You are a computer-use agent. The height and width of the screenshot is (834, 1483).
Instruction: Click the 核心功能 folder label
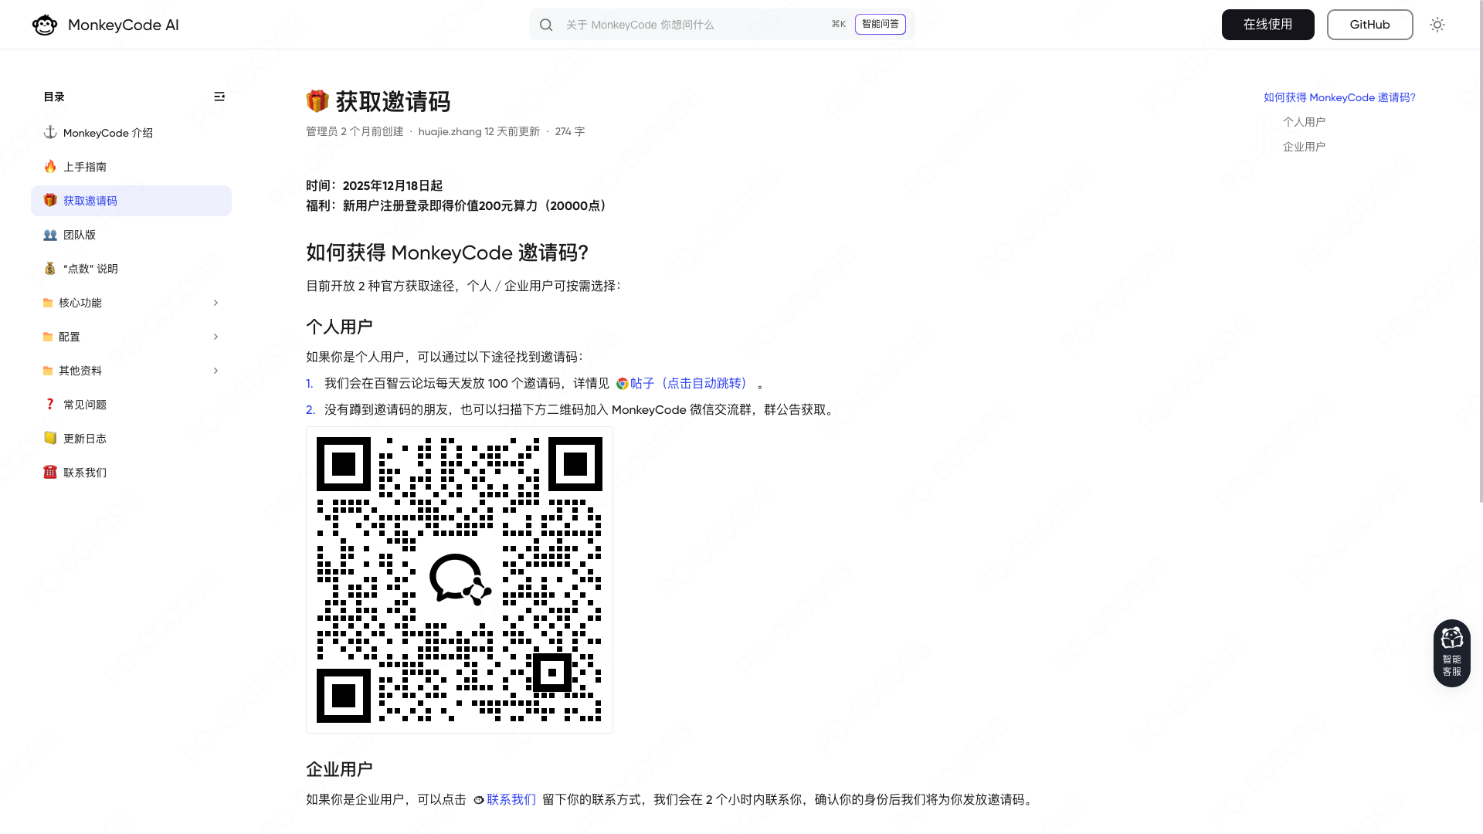click(x=80, y=303)
